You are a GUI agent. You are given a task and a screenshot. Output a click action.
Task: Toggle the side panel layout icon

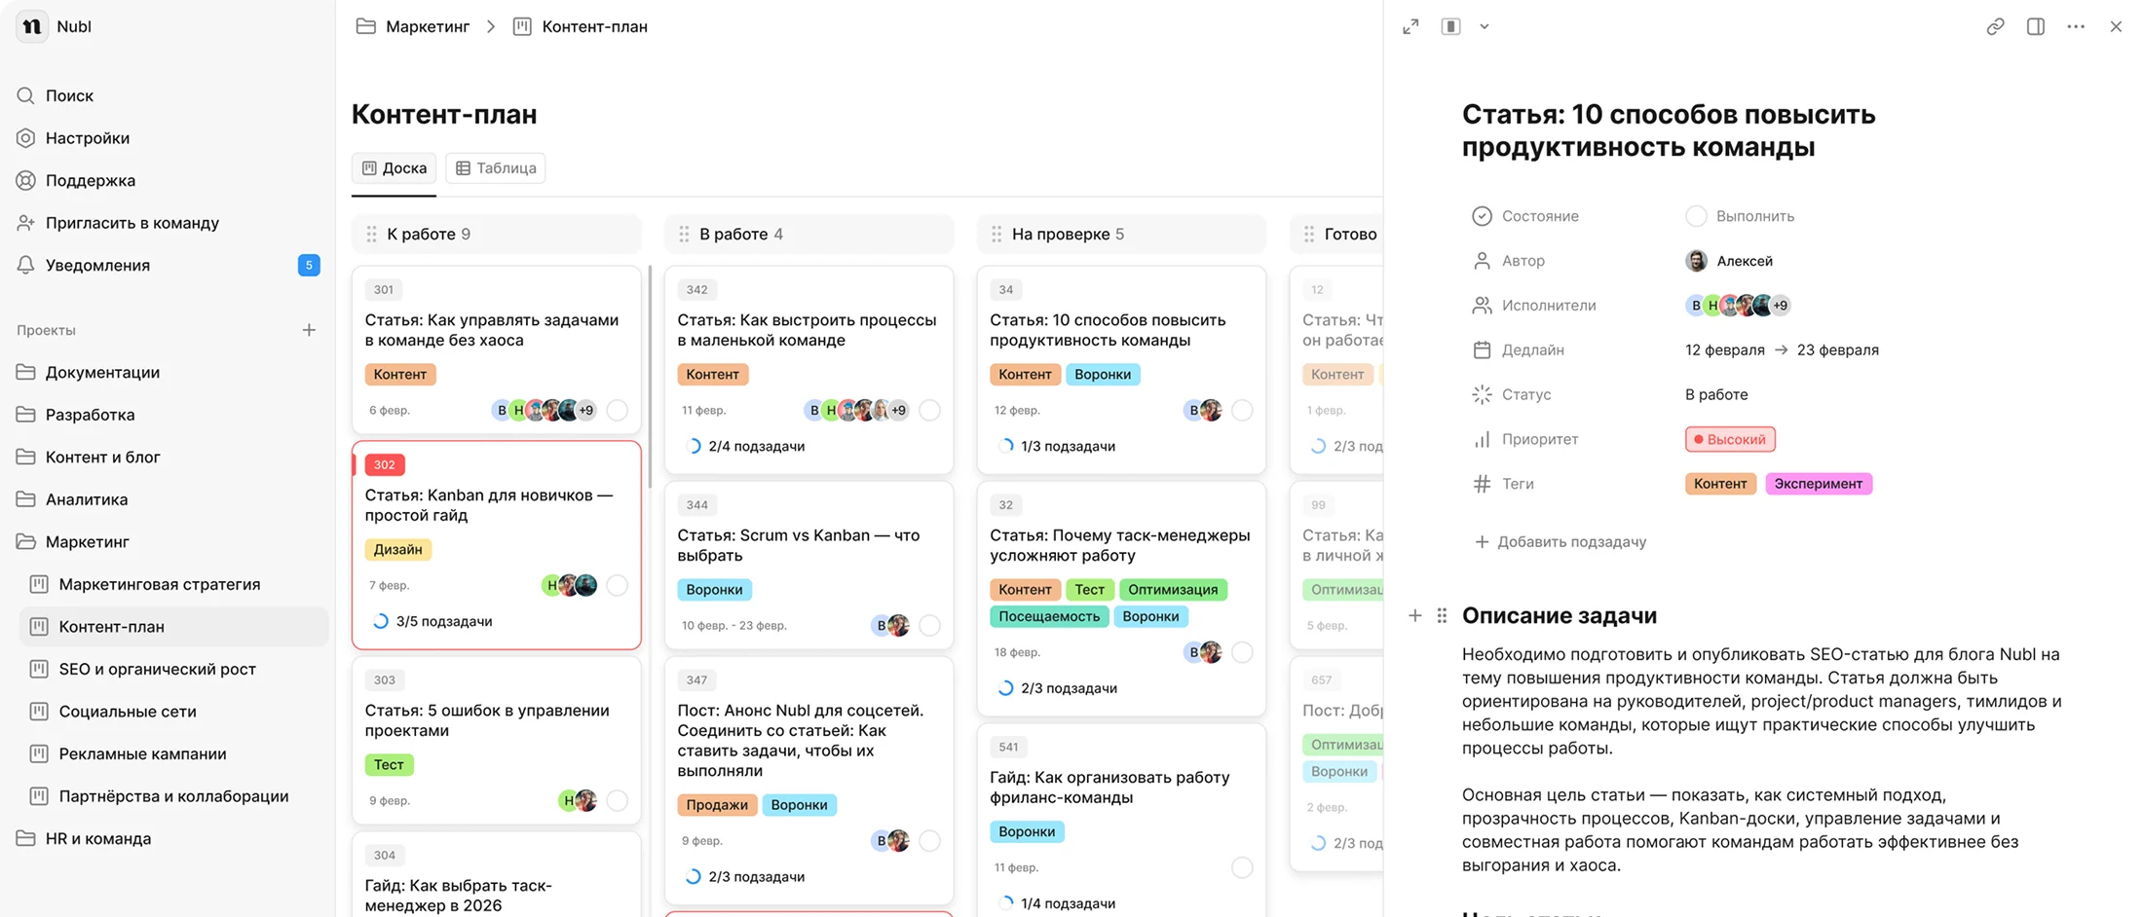pos(2036,26)
